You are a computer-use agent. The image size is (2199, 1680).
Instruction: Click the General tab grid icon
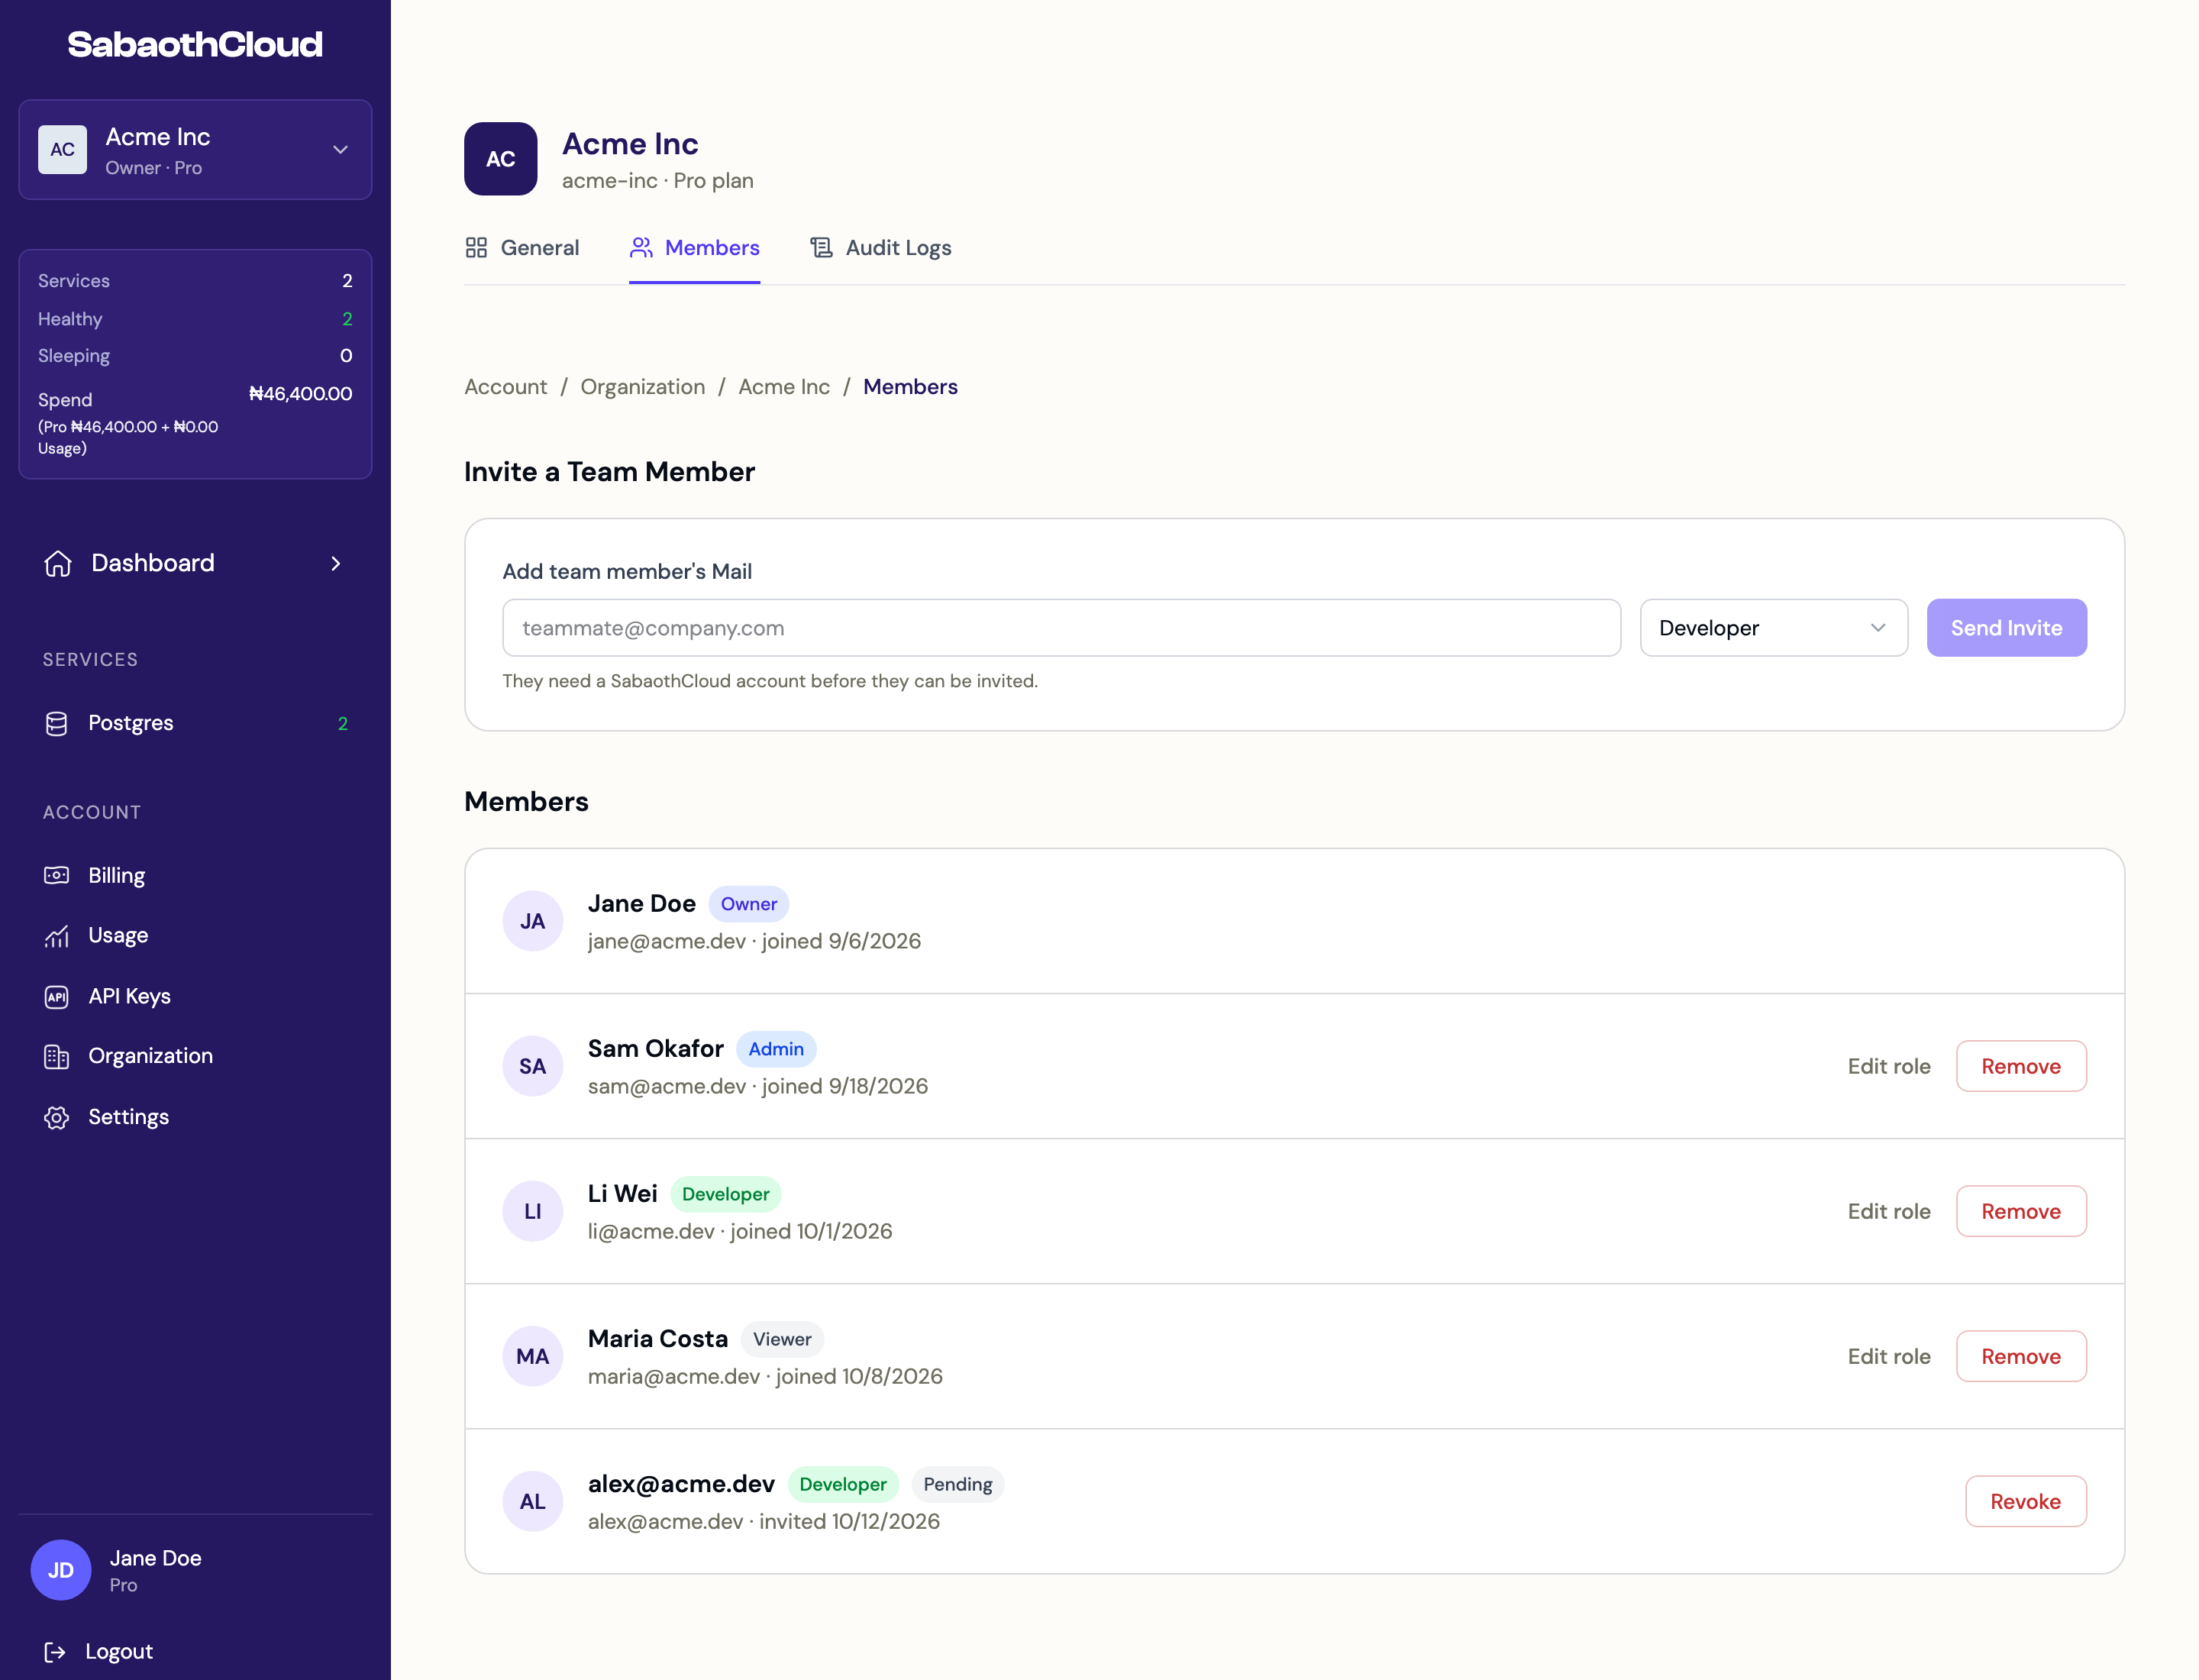pos(476,248)
